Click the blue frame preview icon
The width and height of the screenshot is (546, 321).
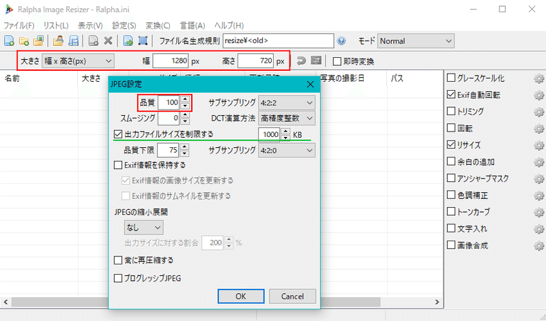tap(143, 41)
